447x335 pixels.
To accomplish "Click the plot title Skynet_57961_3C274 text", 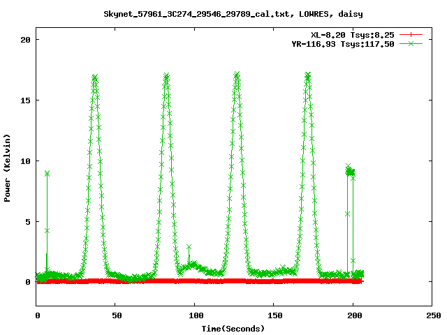I will click(233, 14).
